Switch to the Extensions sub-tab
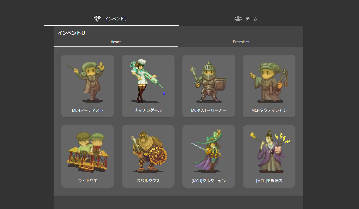359x209 pixels. pyautogui.click(x=241, y=42)
